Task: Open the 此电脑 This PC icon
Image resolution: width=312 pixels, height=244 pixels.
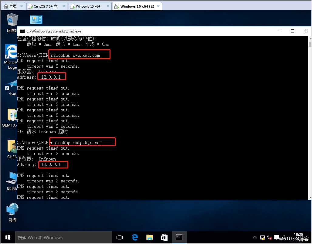Action: point(12,181)
